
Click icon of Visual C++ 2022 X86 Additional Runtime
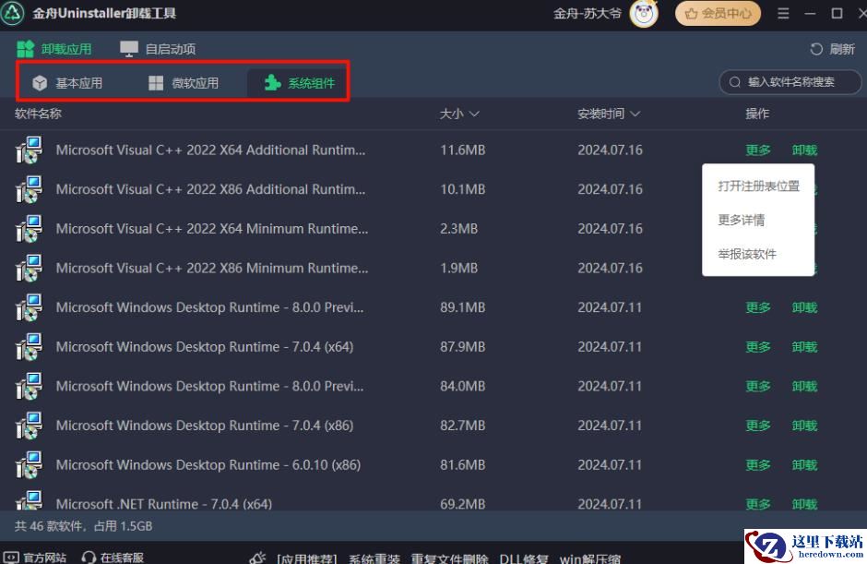pos(29,189)
